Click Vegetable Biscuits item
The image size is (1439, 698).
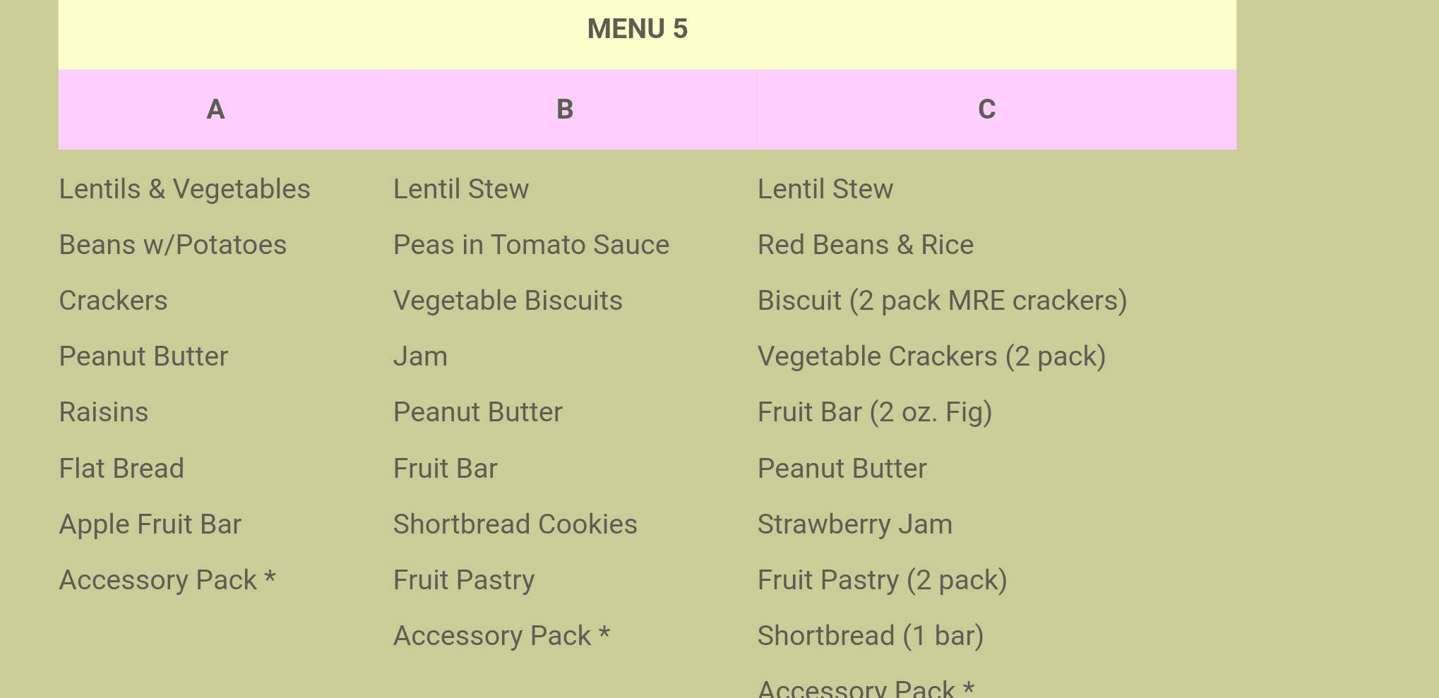tap(508, 301)
